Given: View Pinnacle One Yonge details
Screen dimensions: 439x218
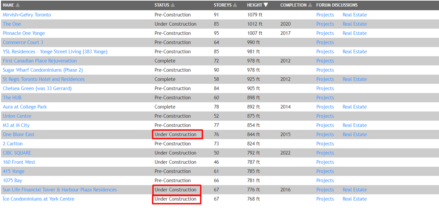Looking at the screenshot, I should pos(24,33).
